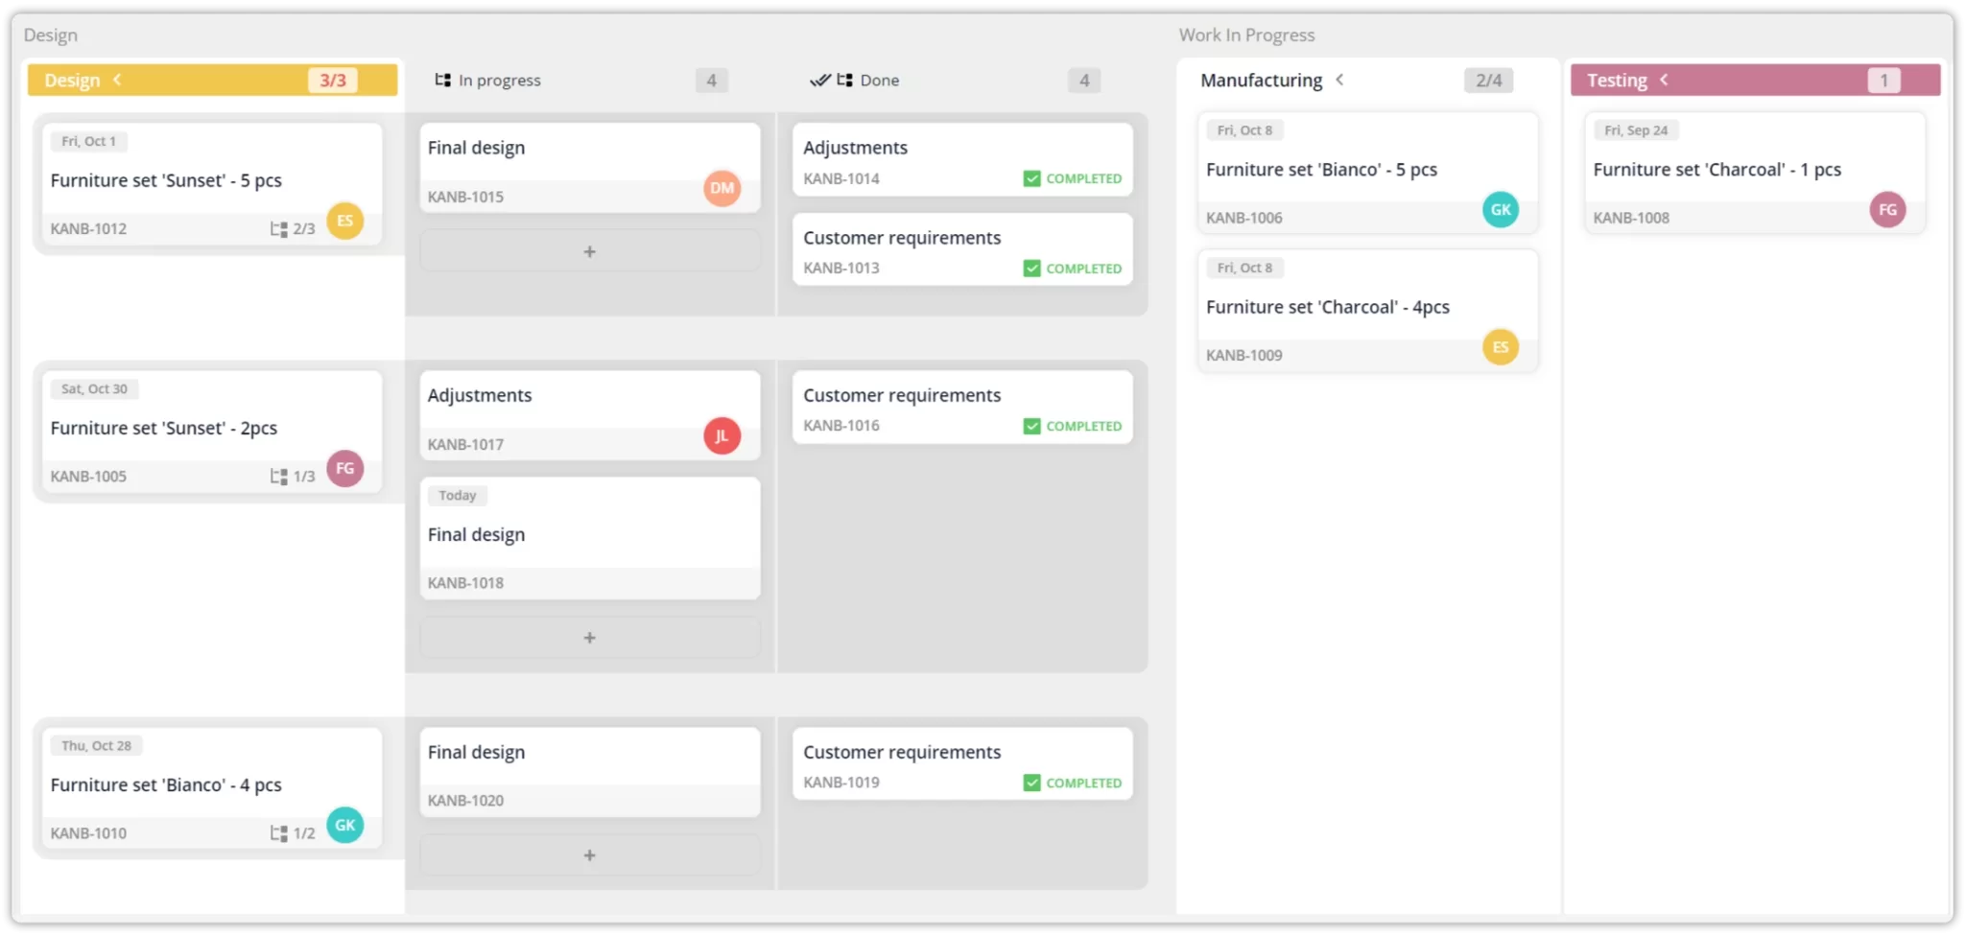This screenshot has height=935, width=1965.
Task: Click Fri, Oct 8 tag on Bianco card
Action: coord(1244,130)
